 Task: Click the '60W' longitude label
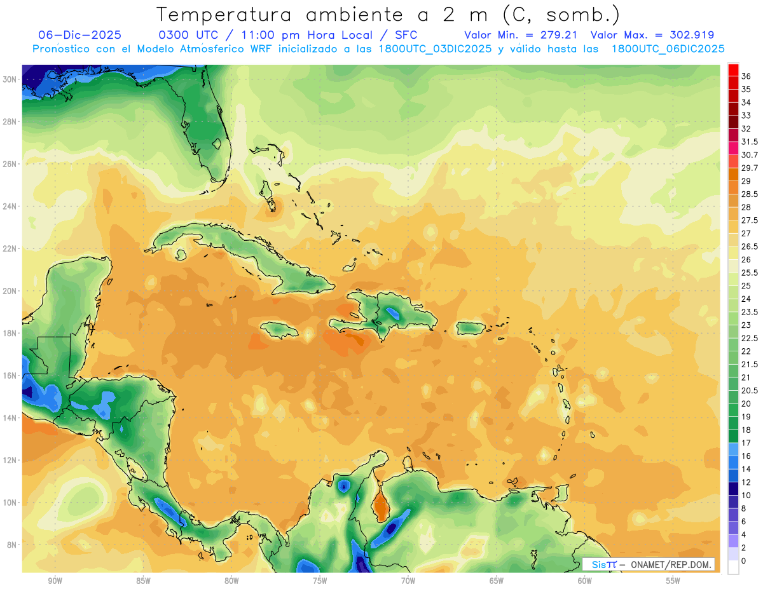(584, 581)
